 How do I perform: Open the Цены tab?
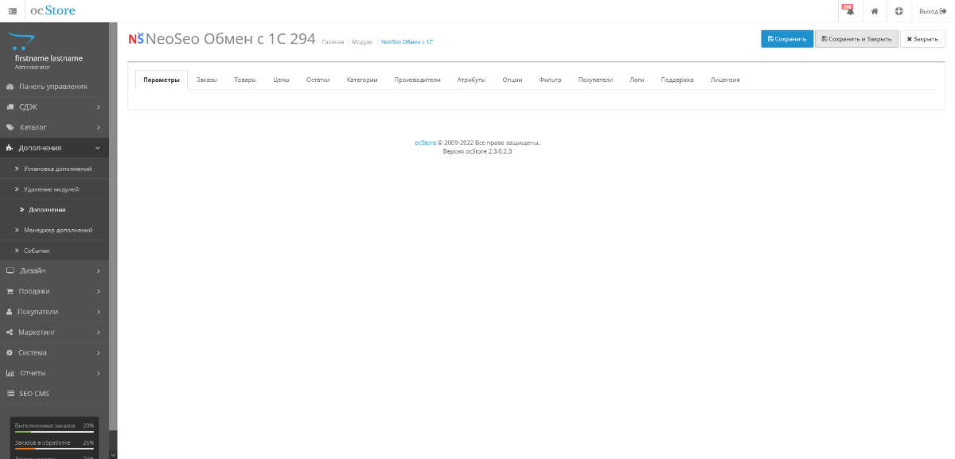coord(281,80)
